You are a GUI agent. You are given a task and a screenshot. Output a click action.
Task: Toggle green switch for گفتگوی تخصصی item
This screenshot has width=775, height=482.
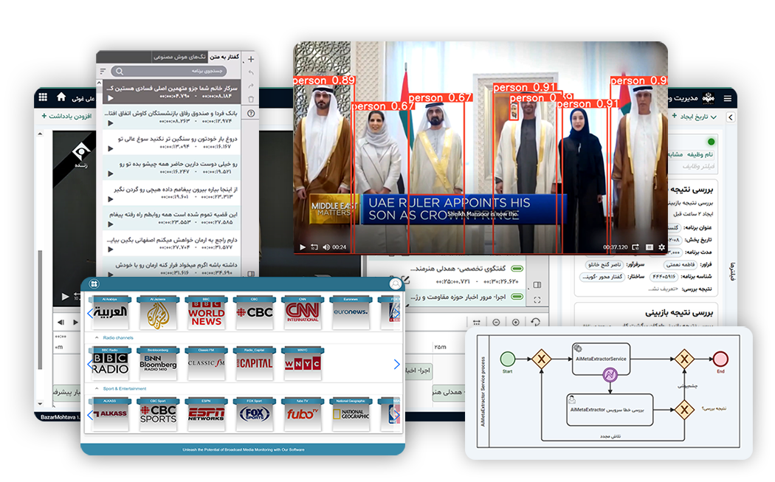(517, 269)
